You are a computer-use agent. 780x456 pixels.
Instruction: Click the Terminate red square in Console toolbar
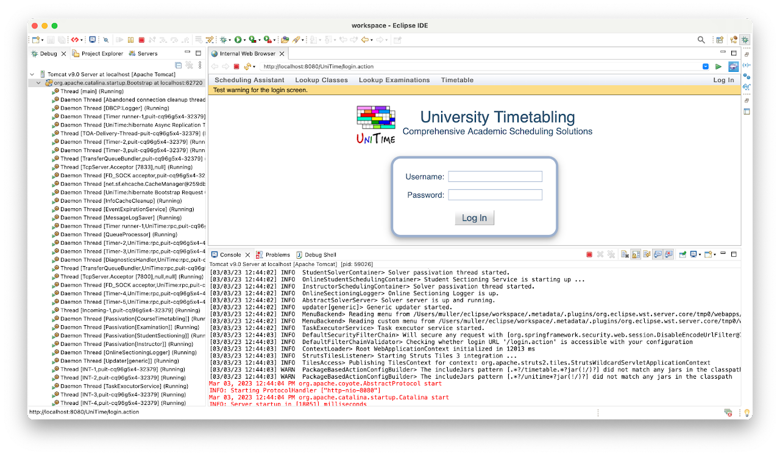click(589, 254)
